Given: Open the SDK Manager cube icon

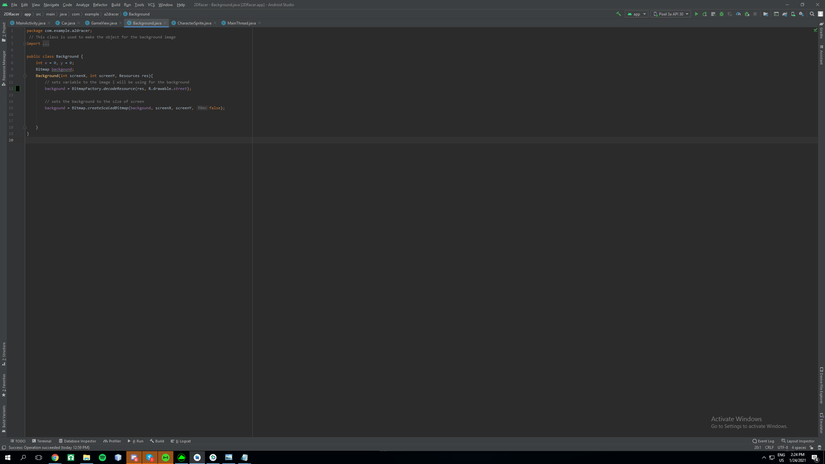Looking at the screenshot, I should (801, 14).
